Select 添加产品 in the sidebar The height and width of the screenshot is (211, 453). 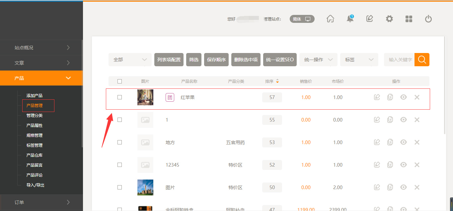[x=35, y=96]
